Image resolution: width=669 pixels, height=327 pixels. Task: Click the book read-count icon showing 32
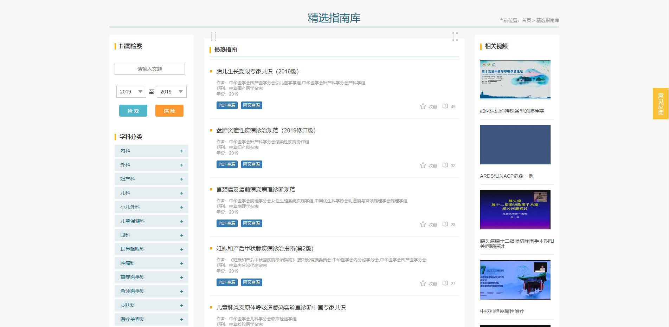click(x=445, y=165)
